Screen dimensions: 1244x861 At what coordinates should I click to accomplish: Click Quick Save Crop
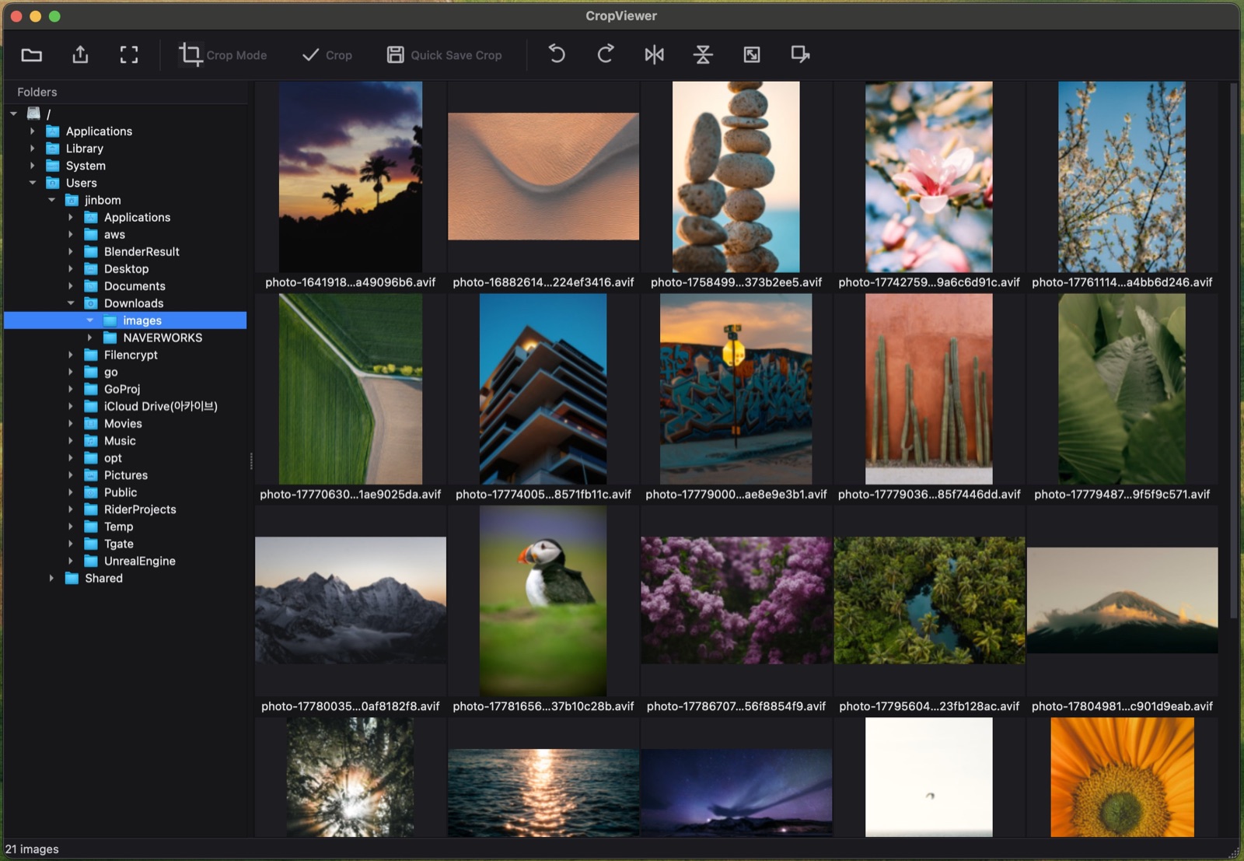click(x=444, y=54)
